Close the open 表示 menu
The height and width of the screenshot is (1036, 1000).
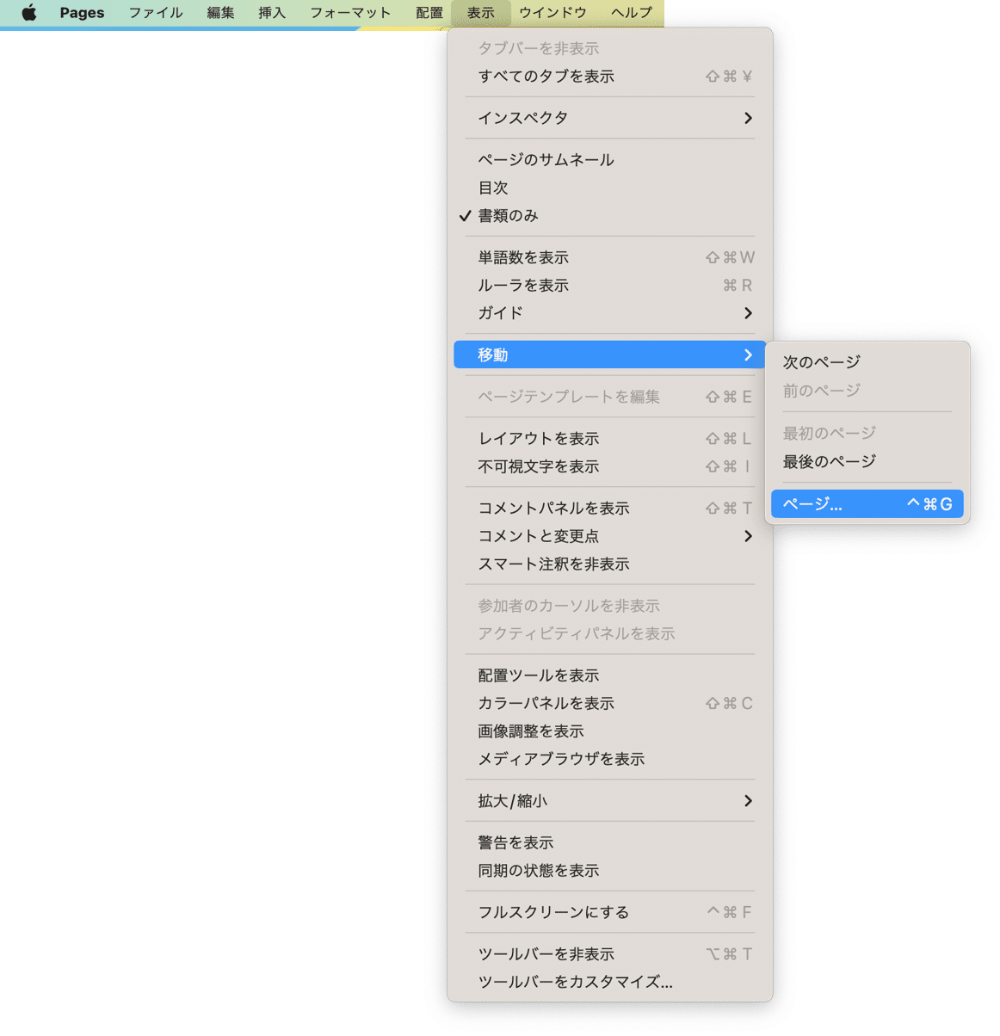pos(481,13)
